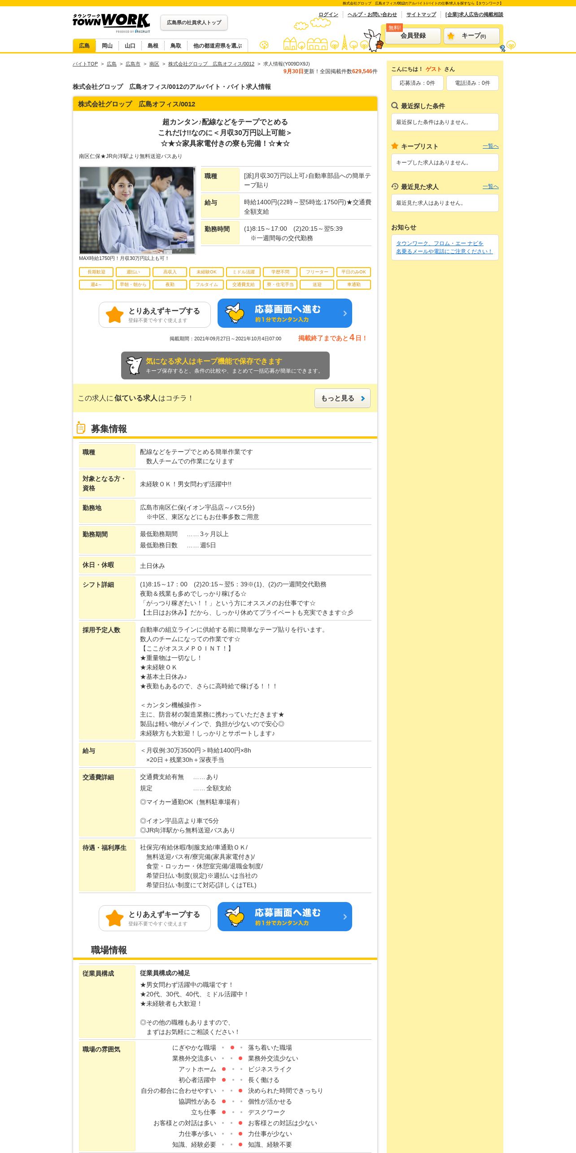This screenshot has height=1153, width=576.
Task: Click the 交通費支給 tag
Action: click(x=244, y=285)
